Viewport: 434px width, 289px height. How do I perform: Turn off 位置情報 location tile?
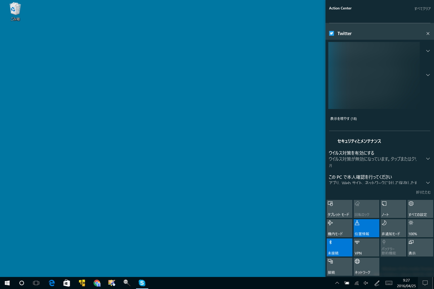[367, 228]
